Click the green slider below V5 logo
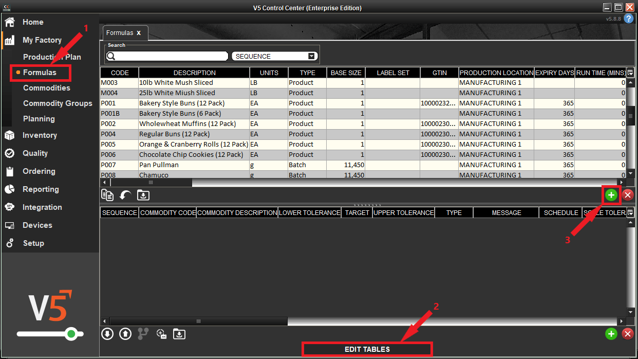 [x=71, y=334]
